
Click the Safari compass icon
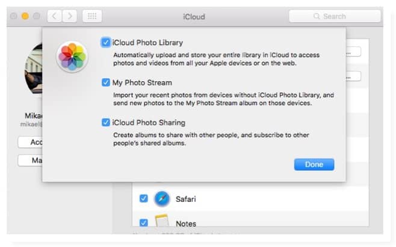pyautogui.click(x=162, y=199)
